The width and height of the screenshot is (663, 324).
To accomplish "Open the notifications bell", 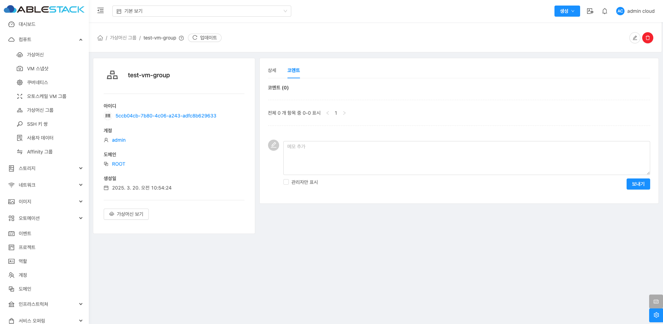I will 605,11.
